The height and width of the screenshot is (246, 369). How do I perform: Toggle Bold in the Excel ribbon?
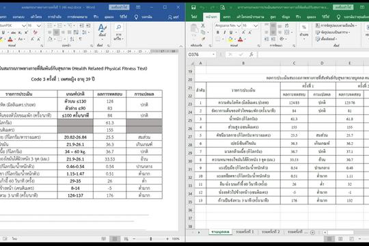(218, 32)
